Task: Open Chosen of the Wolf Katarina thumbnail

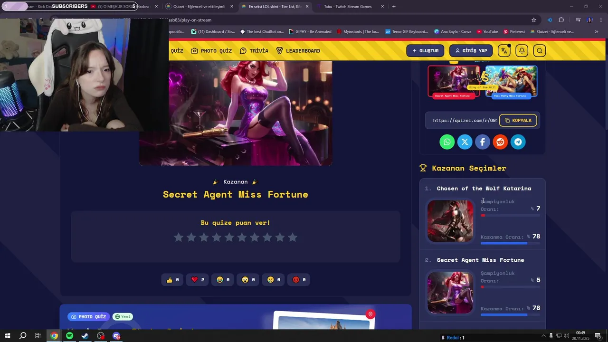Action: coord(450,221)
